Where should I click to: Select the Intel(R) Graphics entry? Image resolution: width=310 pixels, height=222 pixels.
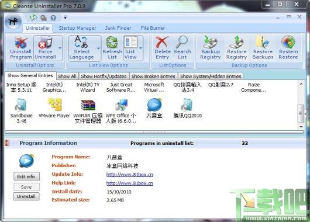click(54, 87)
